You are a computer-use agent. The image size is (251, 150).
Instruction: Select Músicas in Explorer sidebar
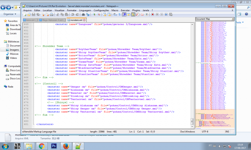[12, 54]
